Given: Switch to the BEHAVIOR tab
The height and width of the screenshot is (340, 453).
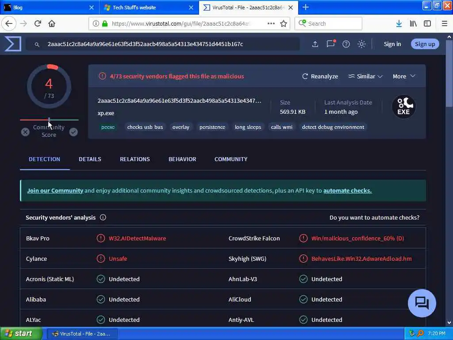Looking at the screenshot, I should 182,159.
